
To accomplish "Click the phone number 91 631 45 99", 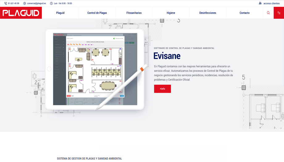I will pyautogui.click(x=14, y=3).
